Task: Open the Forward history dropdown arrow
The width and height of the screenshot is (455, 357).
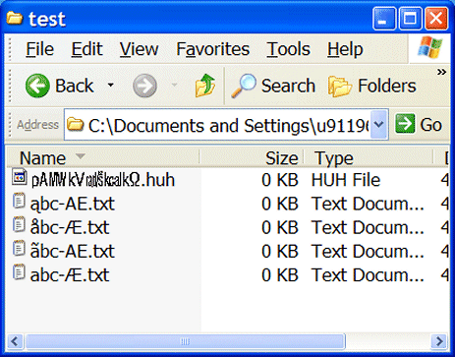Action: pos(175,86)
